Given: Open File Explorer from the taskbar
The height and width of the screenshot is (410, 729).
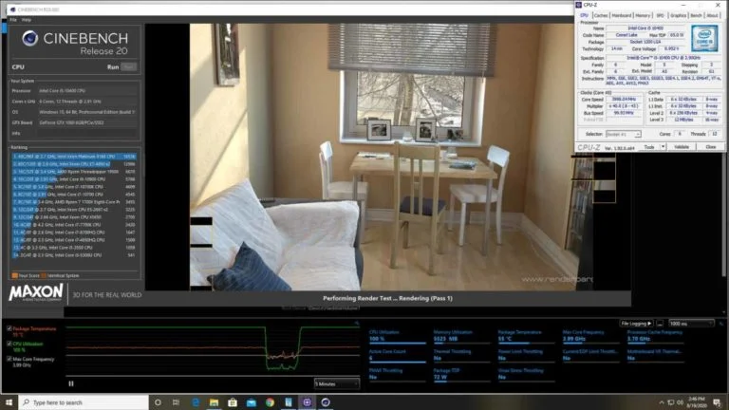Looking at the screenshot, I should 214,402.
